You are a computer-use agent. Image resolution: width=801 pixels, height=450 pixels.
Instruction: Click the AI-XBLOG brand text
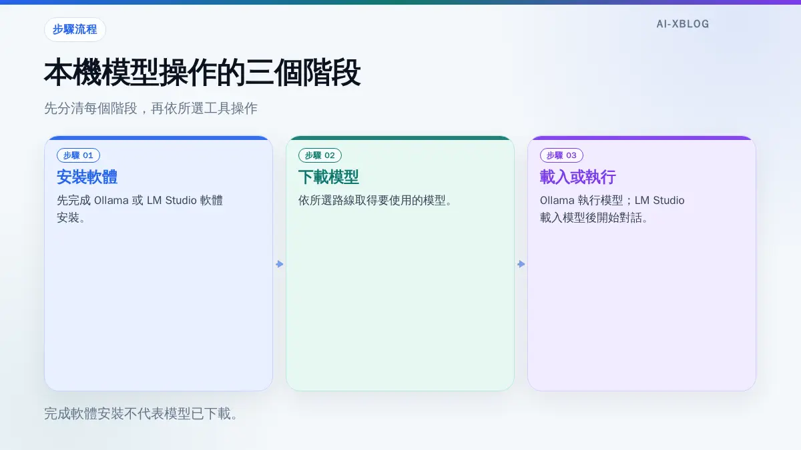click(x=683, y=24)
